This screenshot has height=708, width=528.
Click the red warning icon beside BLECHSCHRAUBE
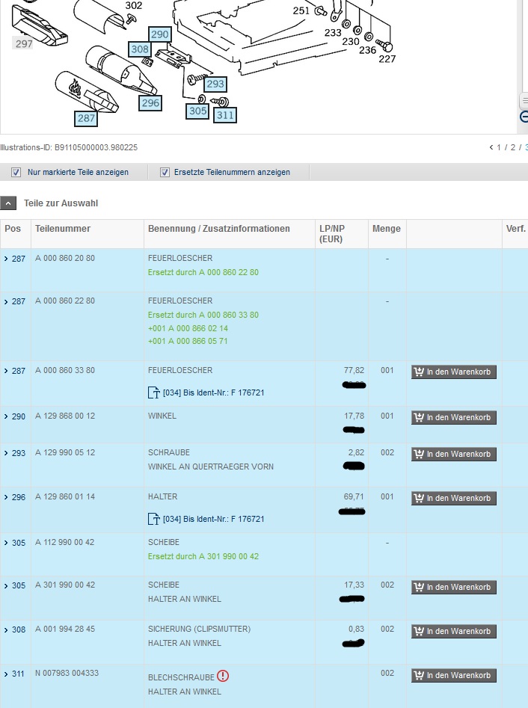click(223, 676)
